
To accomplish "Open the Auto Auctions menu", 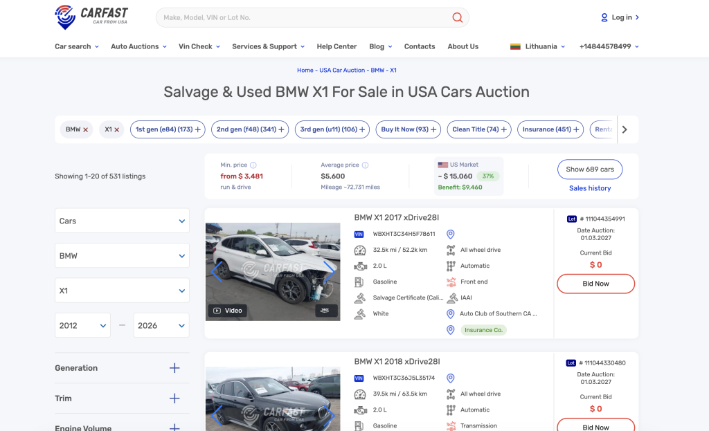I will (138, 46).
